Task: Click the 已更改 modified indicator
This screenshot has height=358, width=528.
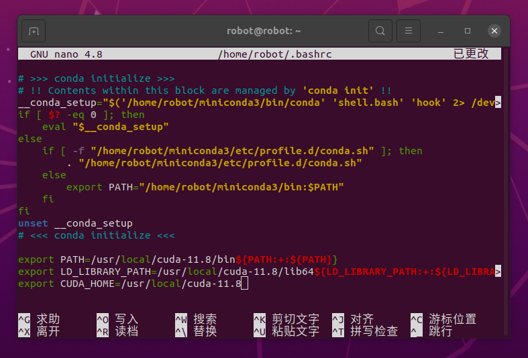Action: (x=471, y=54)
